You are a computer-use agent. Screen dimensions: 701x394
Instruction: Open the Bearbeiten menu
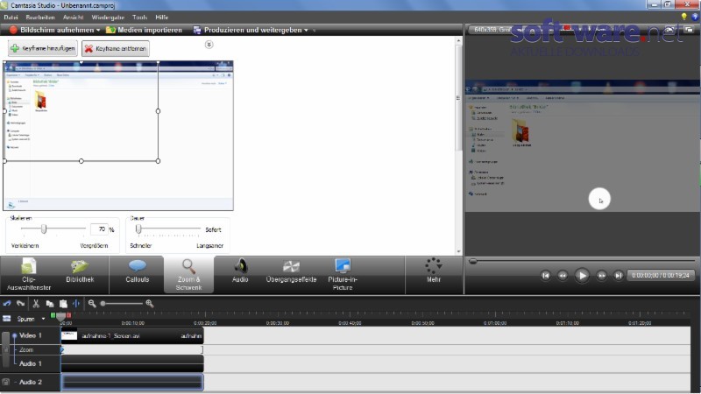40,18
